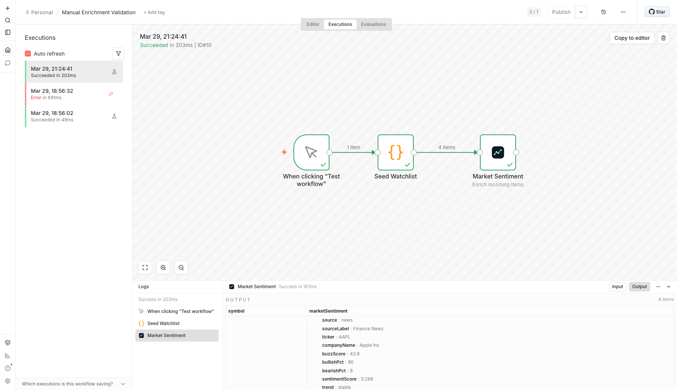677x390 pixels.
Task: Click the plus icon in the sidebar
Action: point(8,8)
